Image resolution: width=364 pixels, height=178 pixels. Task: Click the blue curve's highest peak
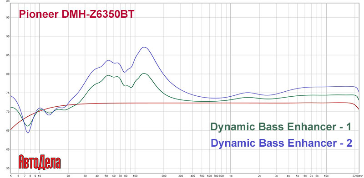[144, 47]
